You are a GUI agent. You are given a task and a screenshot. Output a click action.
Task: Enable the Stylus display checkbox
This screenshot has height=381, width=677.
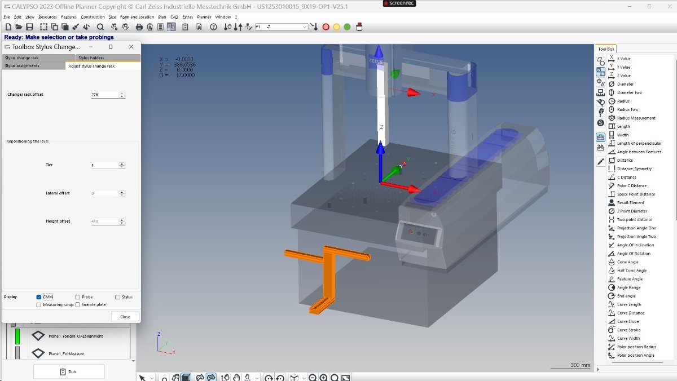point(117,297)
